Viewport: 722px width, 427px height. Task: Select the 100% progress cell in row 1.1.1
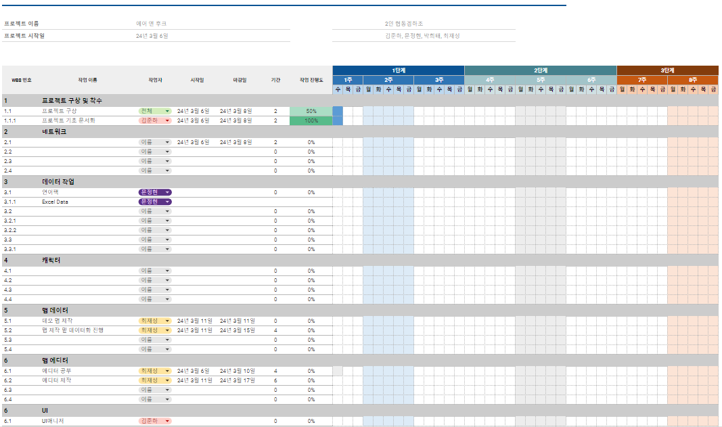coord(311,120)
